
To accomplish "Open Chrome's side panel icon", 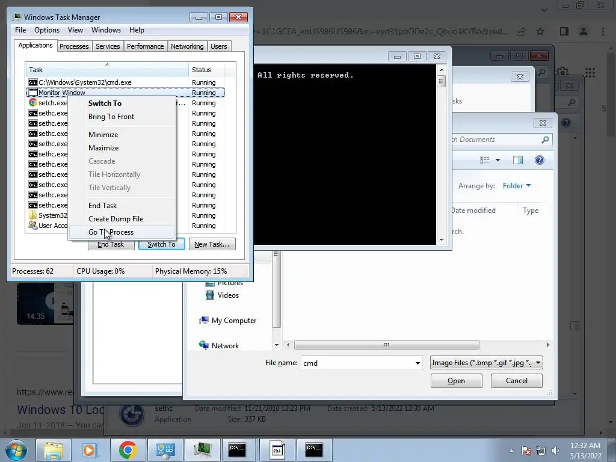I will [x=564, y=31].
